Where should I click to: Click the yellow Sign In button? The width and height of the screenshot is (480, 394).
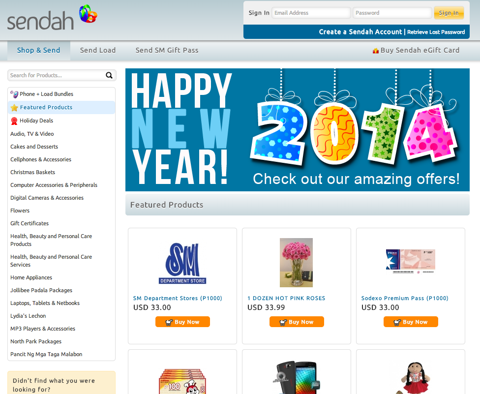click(449, 13)
